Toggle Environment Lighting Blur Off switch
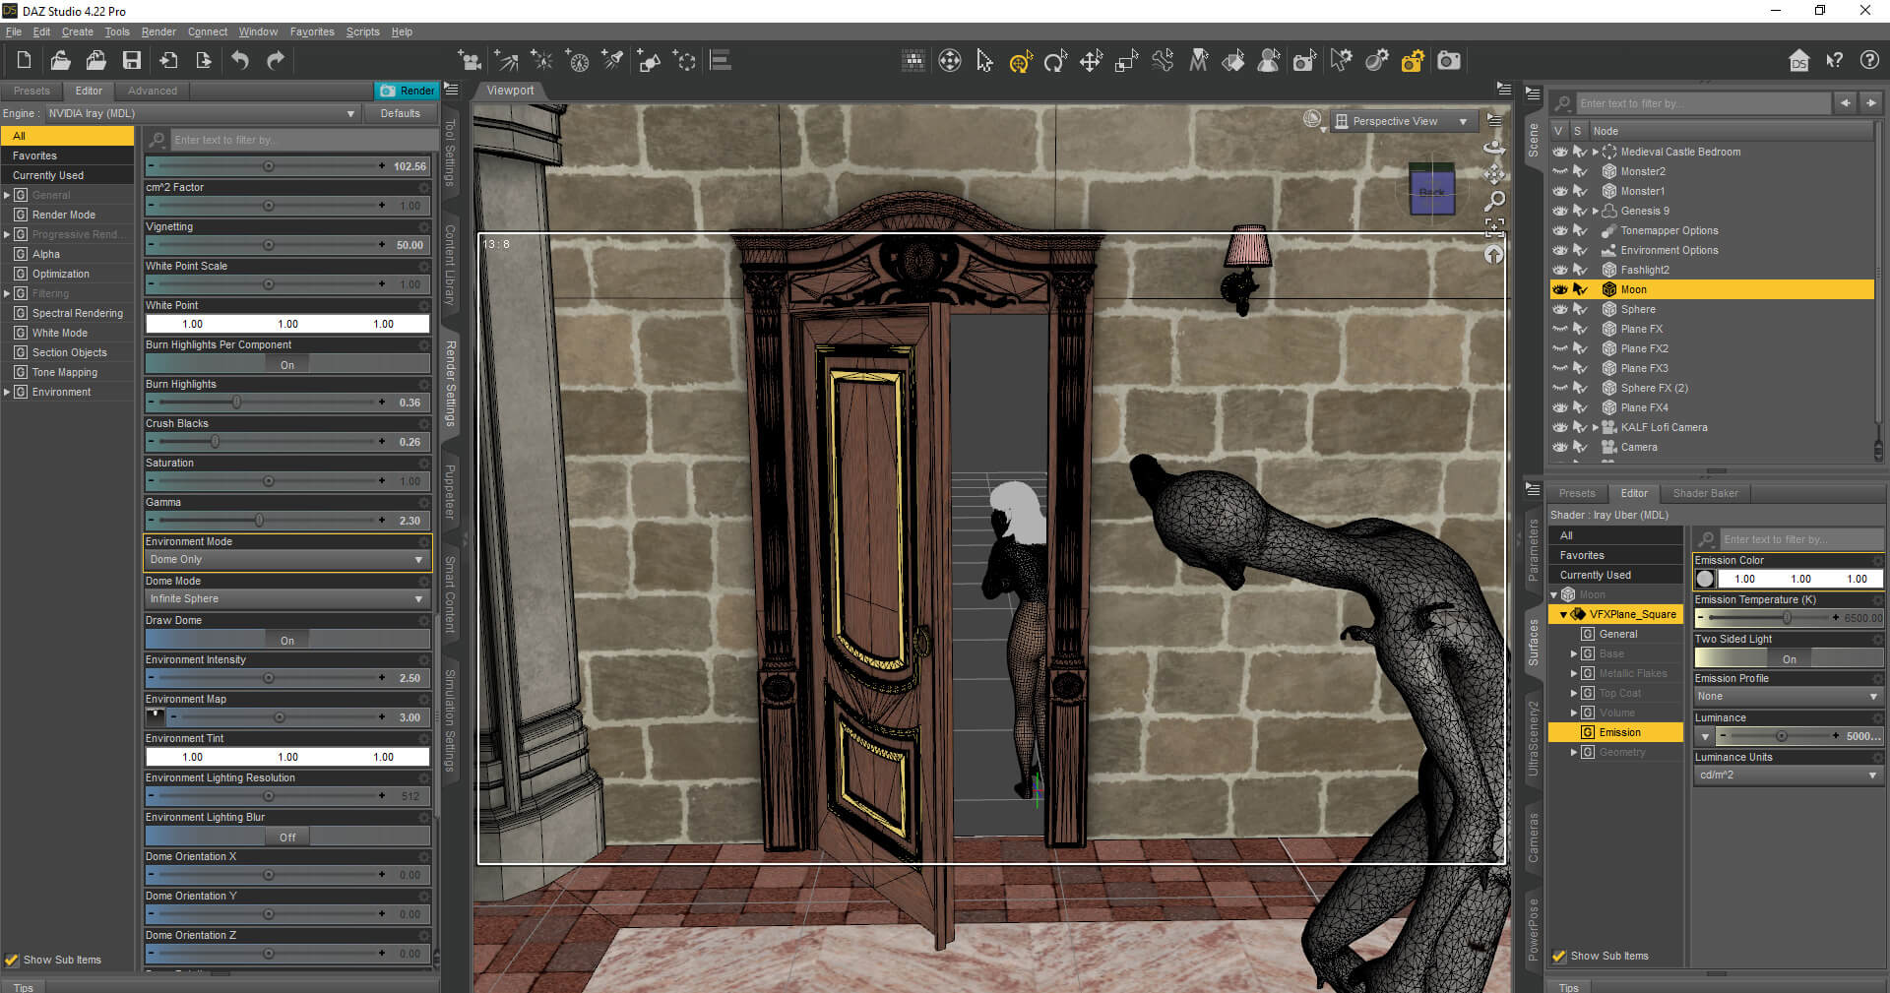The image size is (1890, 993). pyautogui.click(x=287, y=838)
